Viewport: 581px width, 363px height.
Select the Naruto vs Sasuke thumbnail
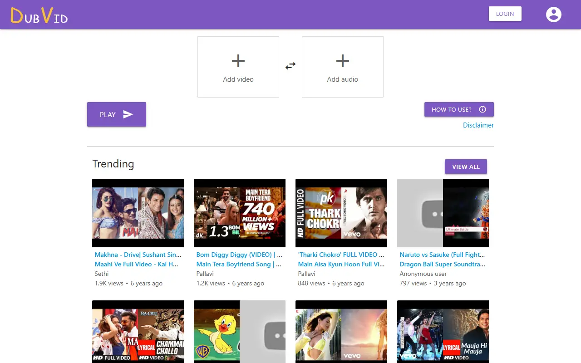pyautogui.click(x=443, y=213)
